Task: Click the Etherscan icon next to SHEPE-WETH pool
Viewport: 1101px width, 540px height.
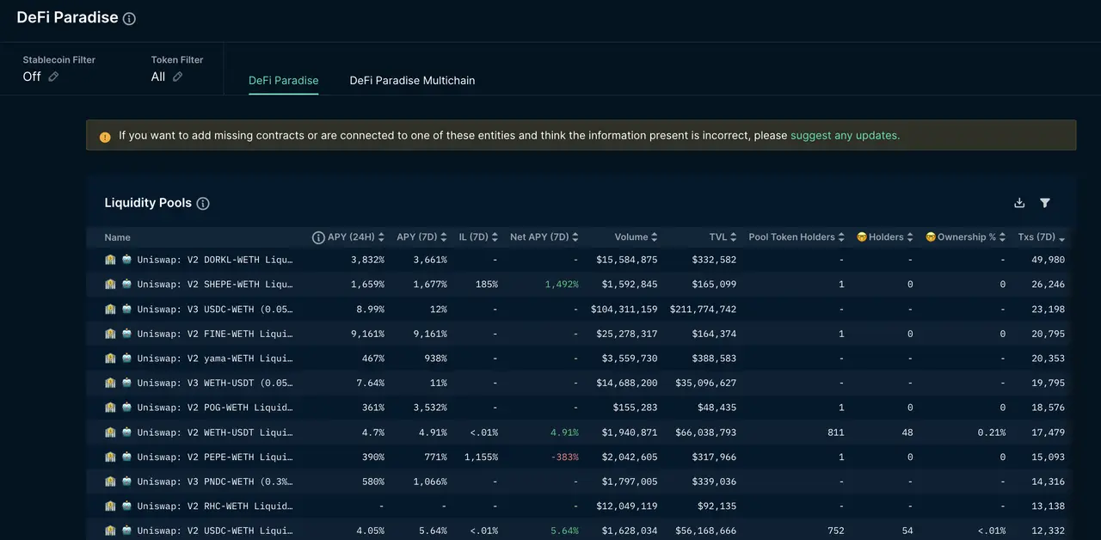Action: click(126, 284)
